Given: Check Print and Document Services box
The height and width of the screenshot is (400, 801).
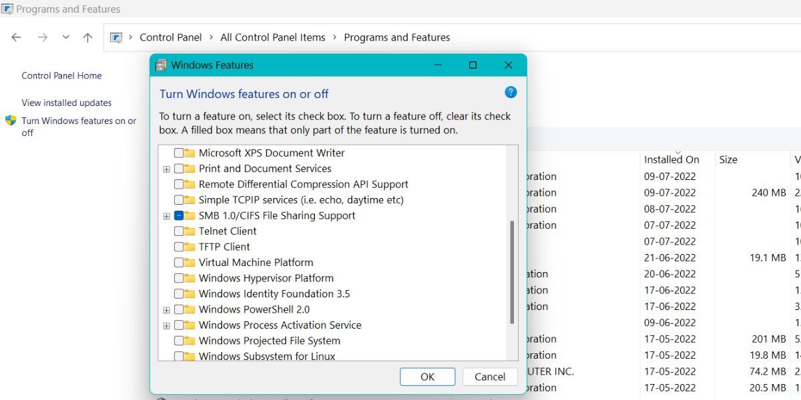Looking at the screenshot, I should click(x=179, y=169).
